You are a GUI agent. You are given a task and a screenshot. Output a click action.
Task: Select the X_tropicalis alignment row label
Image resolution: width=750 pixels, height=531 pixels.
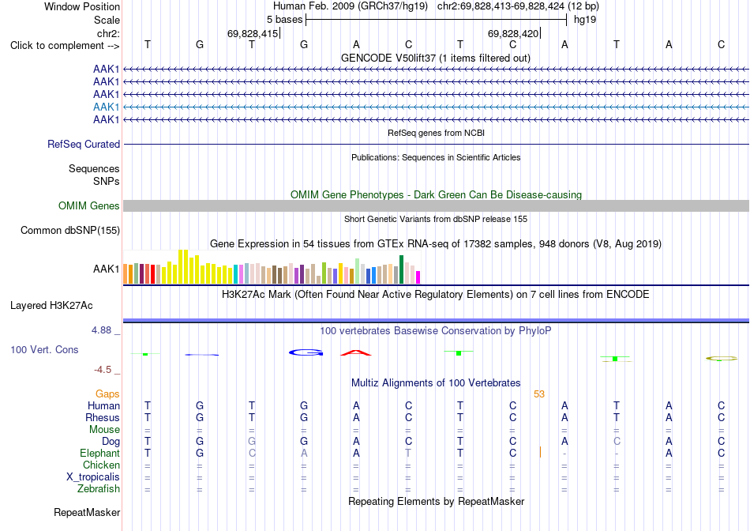[93, 477]
